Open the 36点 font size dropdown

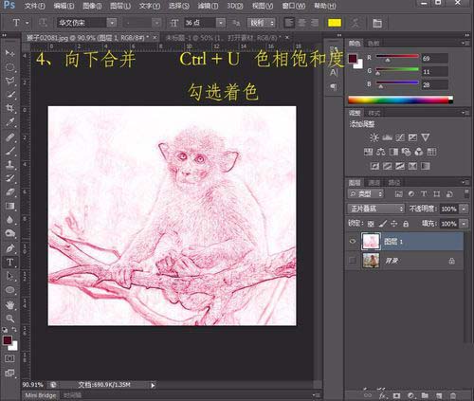tap(221, 23)
